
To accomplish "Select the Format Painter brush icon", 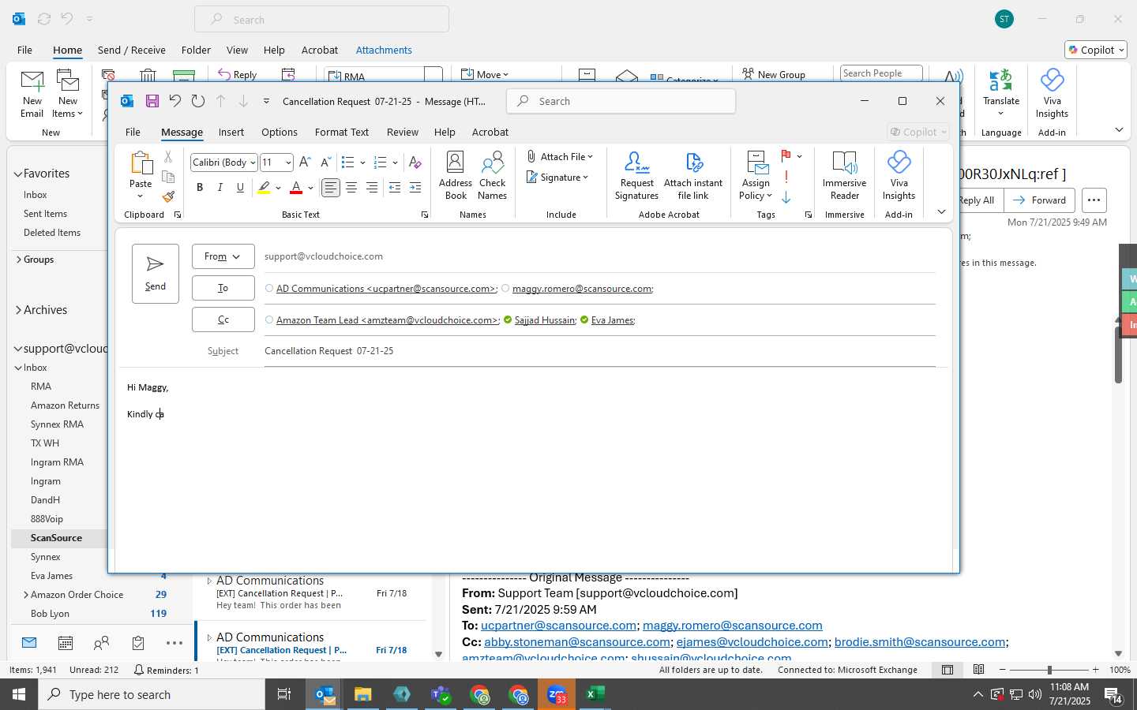I will [168, 196].
